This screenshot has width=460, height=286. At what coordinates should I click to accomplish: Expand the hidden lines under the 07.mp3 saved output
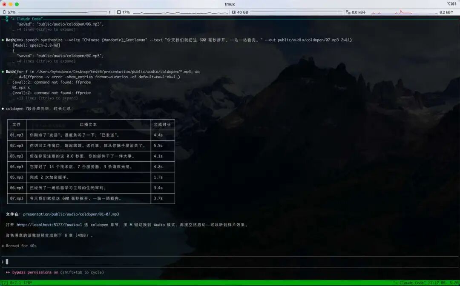point(46,61)
